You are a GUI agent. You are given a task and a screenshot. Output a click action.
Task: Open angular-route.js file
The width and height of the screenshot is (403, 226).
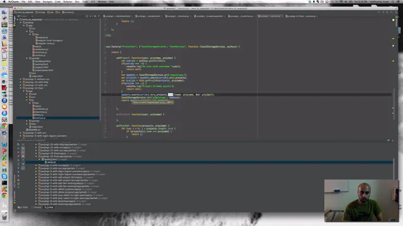pos(45,43)
